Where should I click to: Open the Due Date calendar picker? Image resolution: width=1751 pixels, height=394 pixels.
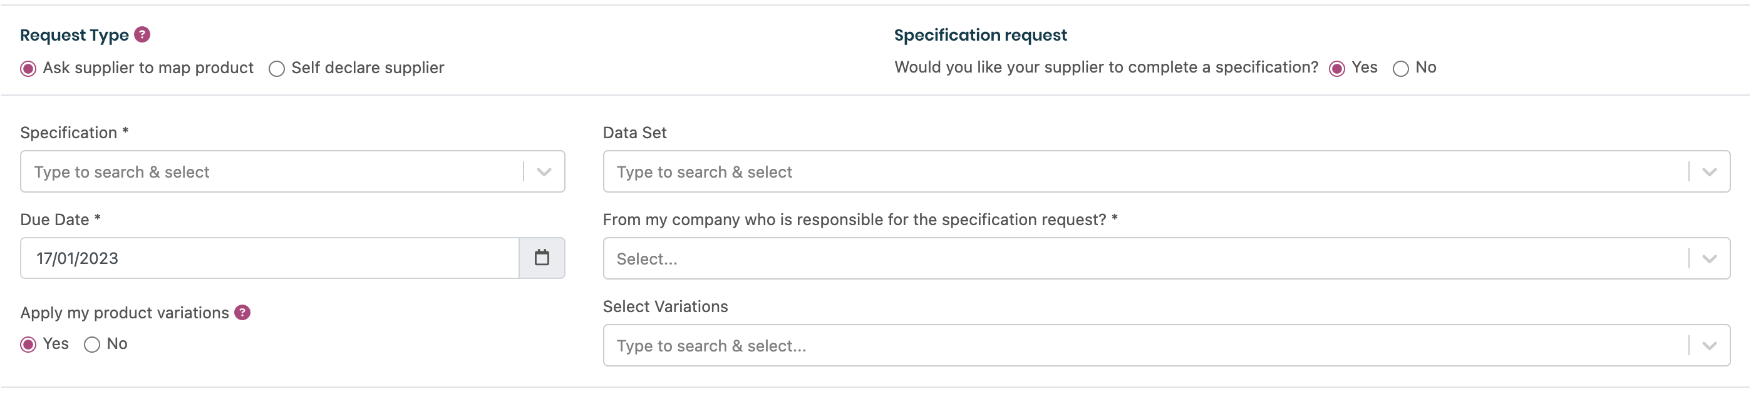pyautogui.click(x=542, y=258)
